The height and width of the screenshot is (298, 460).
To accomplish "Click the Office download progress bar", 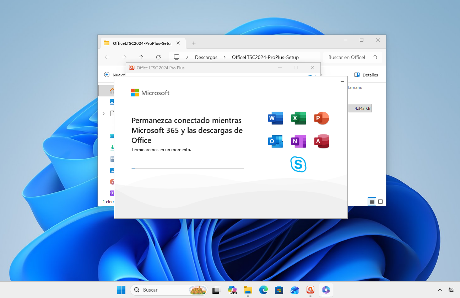I will point(188,169).
